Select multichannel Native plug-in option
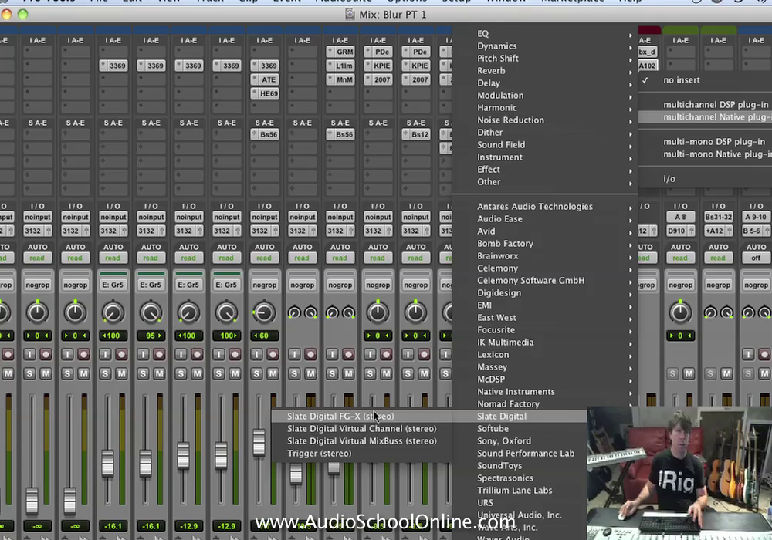Viewport: 772px width, 540px height. [705, 117]
